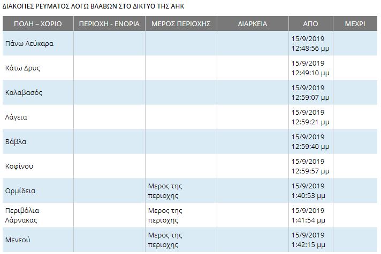Select the Πάνω Λεύκαρα row cell
381x254 pixels.
point(29,43)
